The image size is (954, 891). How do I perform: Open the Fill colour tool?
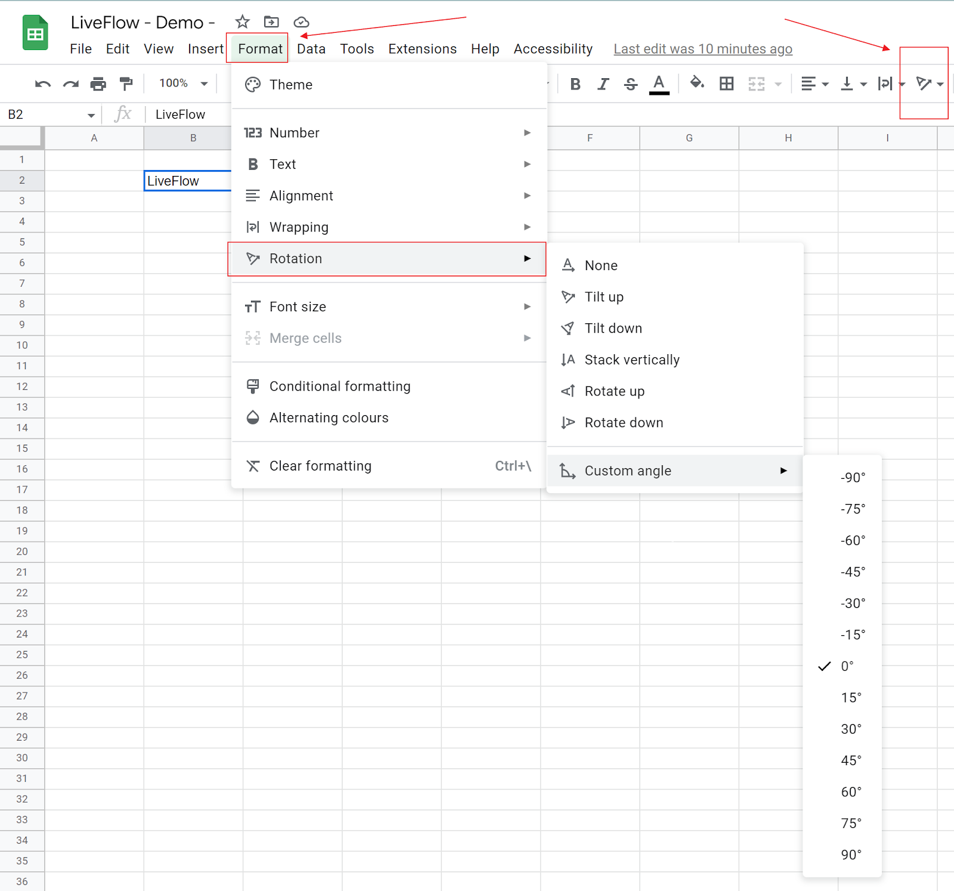pyautogui.click(x=697, y=84)
